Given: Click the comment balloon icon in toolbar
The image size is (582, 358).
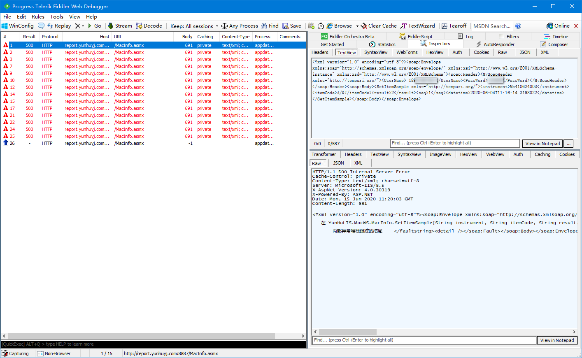Looking at the screenshot, I should coord(41,26).
